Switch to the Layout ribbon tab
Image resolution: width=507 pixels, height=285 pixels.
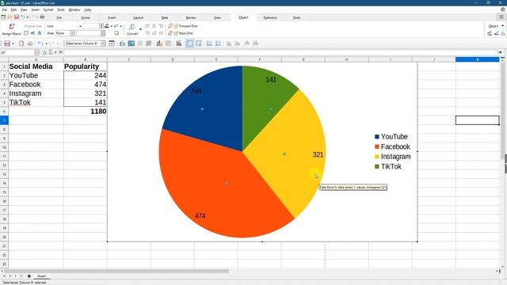[138, 17]
